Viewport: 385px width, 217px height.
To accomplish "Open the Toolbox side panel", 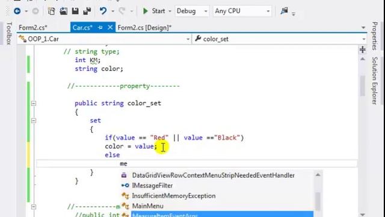I will (x=9, y=34).
